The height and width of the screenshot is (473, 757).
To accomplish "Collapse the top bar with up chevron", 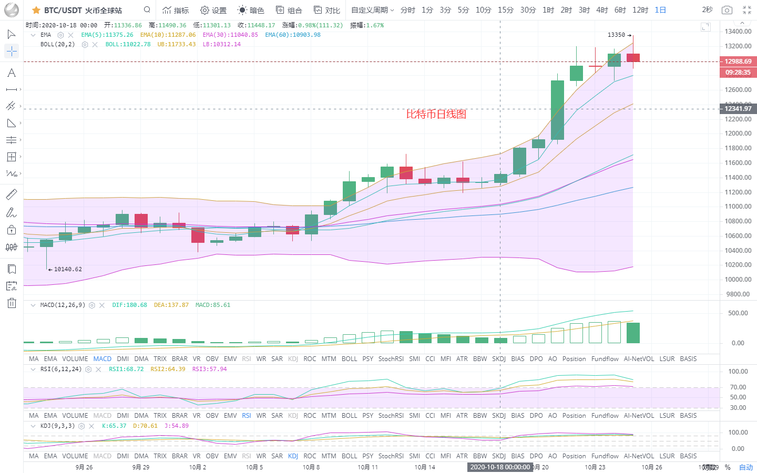I will click(x=742, y=24).
